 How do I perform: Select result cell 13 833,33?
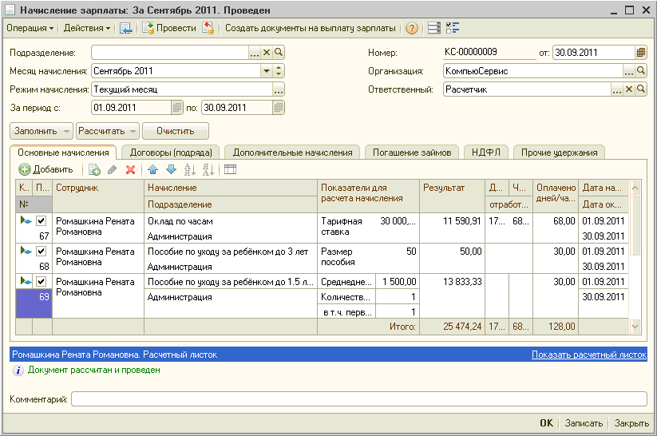tap(452, 296)
